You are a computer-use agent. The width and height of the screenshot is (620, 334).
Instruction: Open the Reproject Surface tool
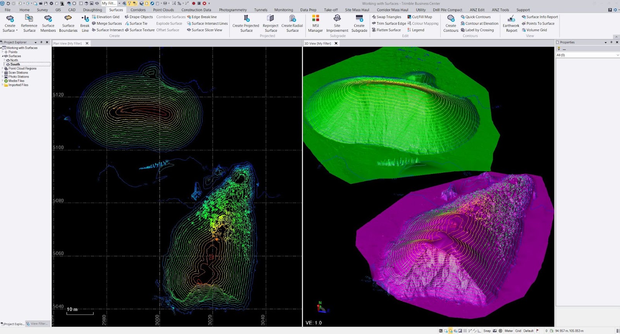click(x=271, y=23)
